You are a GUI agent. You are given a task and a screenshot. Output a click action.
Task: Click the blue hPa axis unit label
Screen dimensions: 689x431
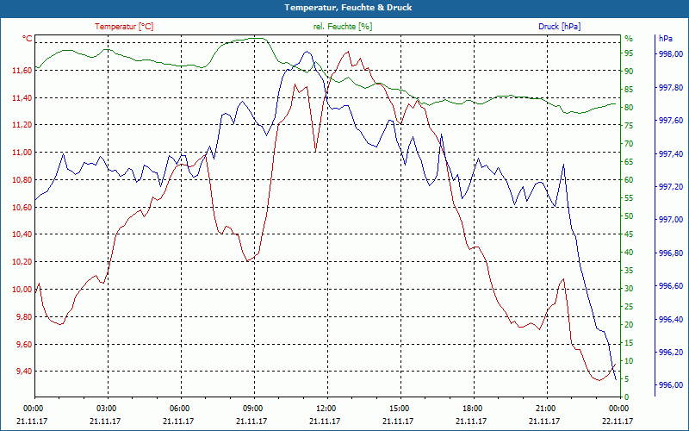665,39
